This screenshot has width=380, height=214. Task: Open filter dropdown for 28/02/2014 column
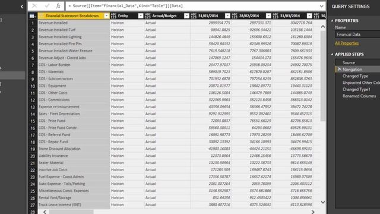point(268,16)
